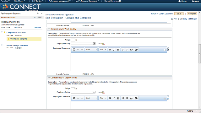Click Underline icon in Dependability comments toolbar
Image resolution: width=201 pixels, height=113 pixels.
point(118,98)
